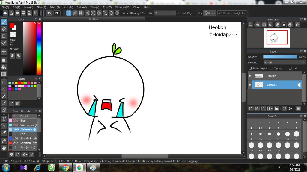Viewport: 307px width, 172px height.
Task: Click the Redo arrow in toolbar
Action: pyautogui.click(x=57, y=13)
